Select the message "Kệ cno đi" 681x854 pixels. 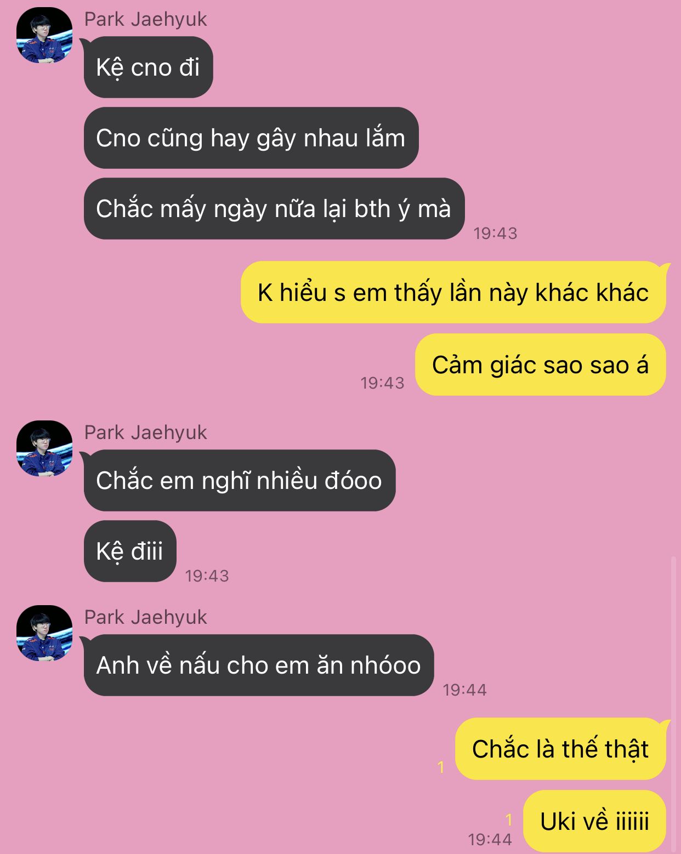[x=148, y=67]
